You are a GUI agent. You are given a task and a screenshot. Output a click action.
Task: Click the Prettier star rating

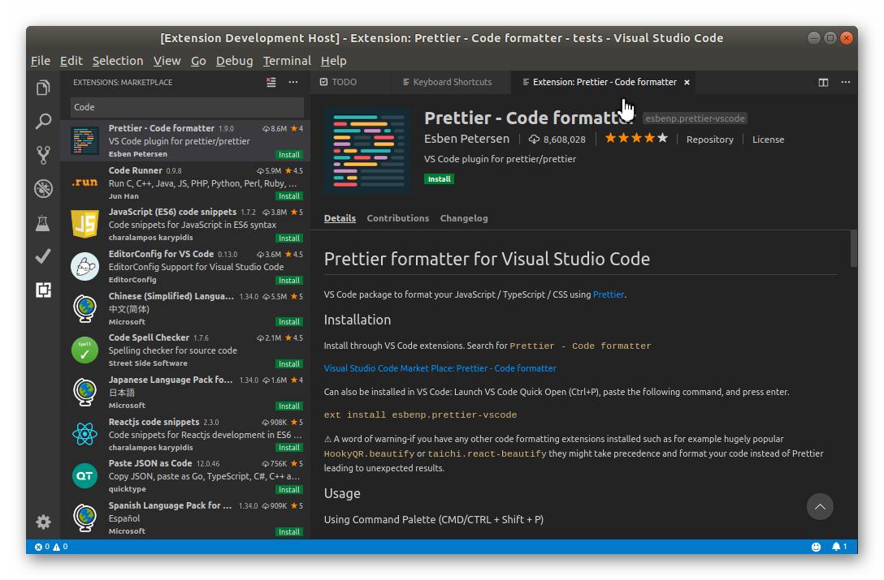[636, 138]
